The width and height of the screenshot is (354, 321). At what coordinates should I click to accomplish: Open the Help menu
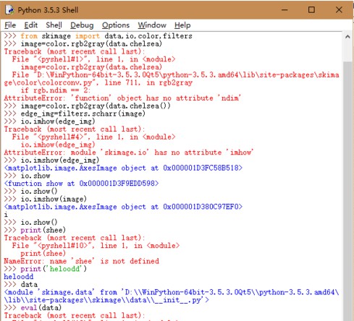click(x=182, y=25)
